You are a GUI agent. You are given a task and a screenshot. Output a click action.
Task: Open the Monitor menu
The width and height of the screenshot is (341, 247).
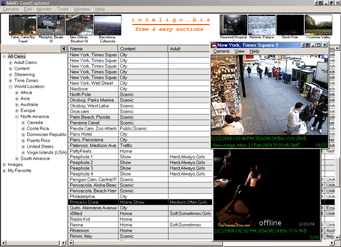44,9
